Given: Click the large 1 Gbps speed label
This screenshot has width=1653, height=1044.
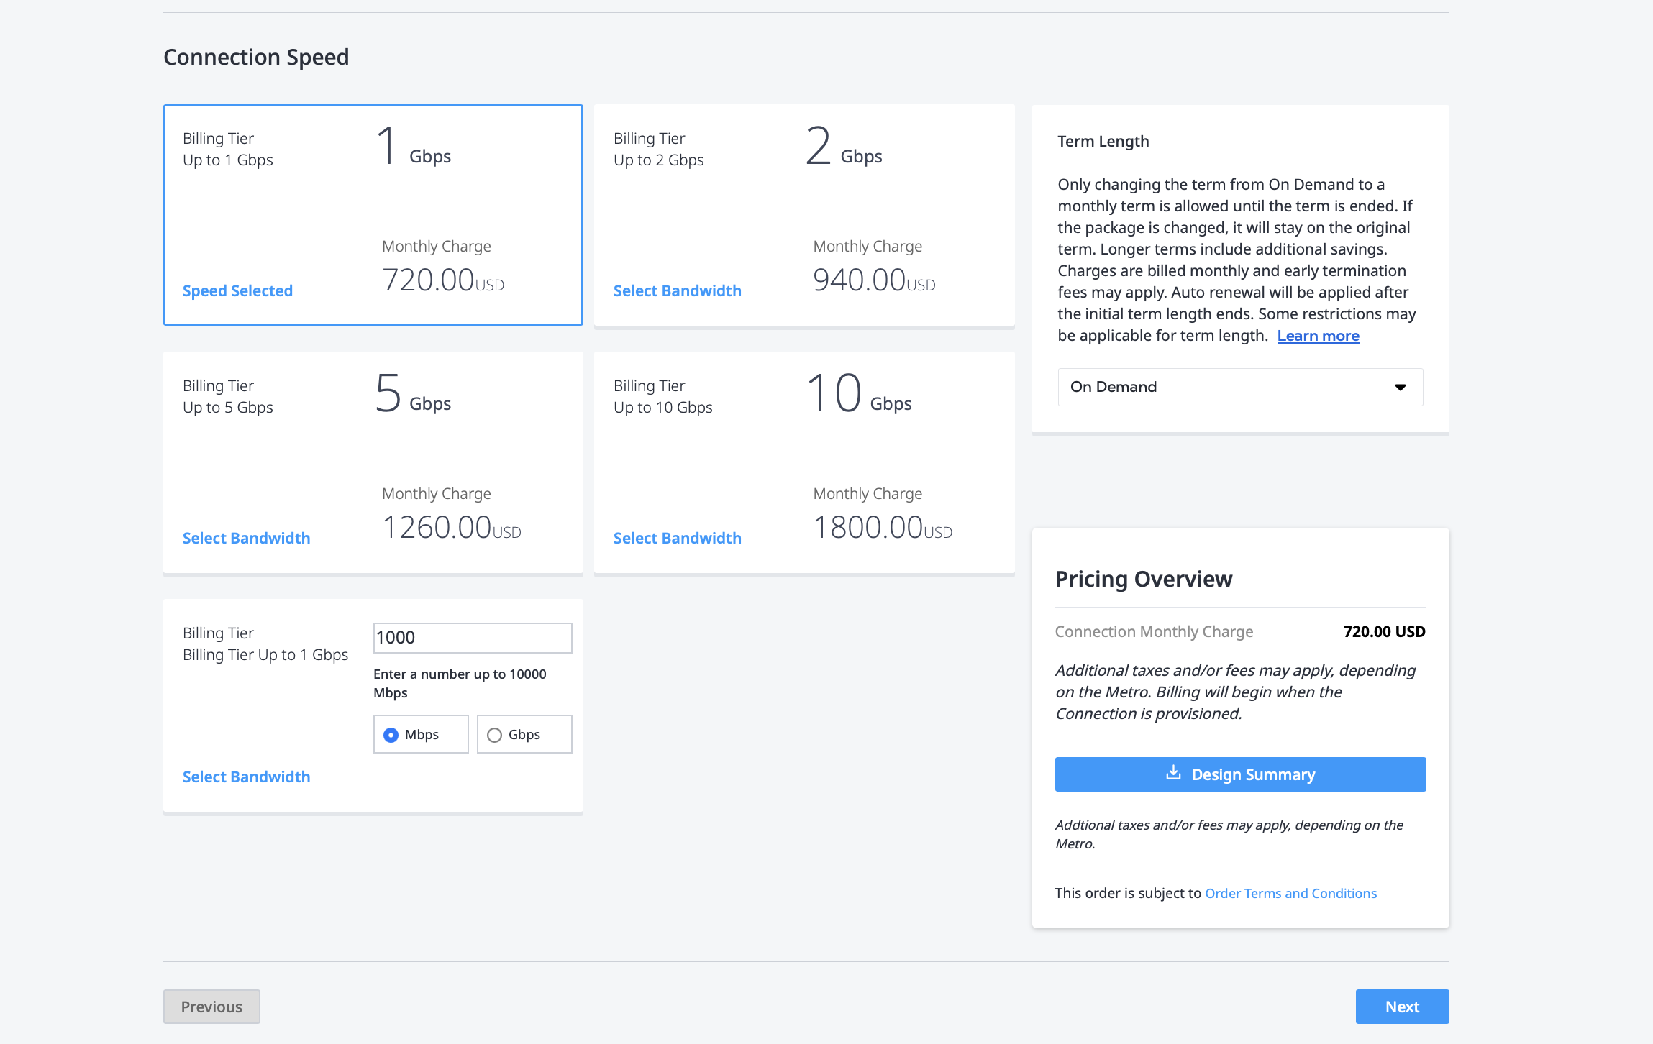Looking at the screenshot, I should tap(413, 145).
